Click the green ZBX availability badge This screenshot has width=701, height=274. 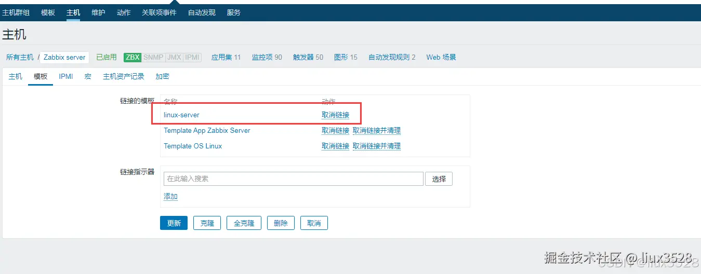click(133, 57)
